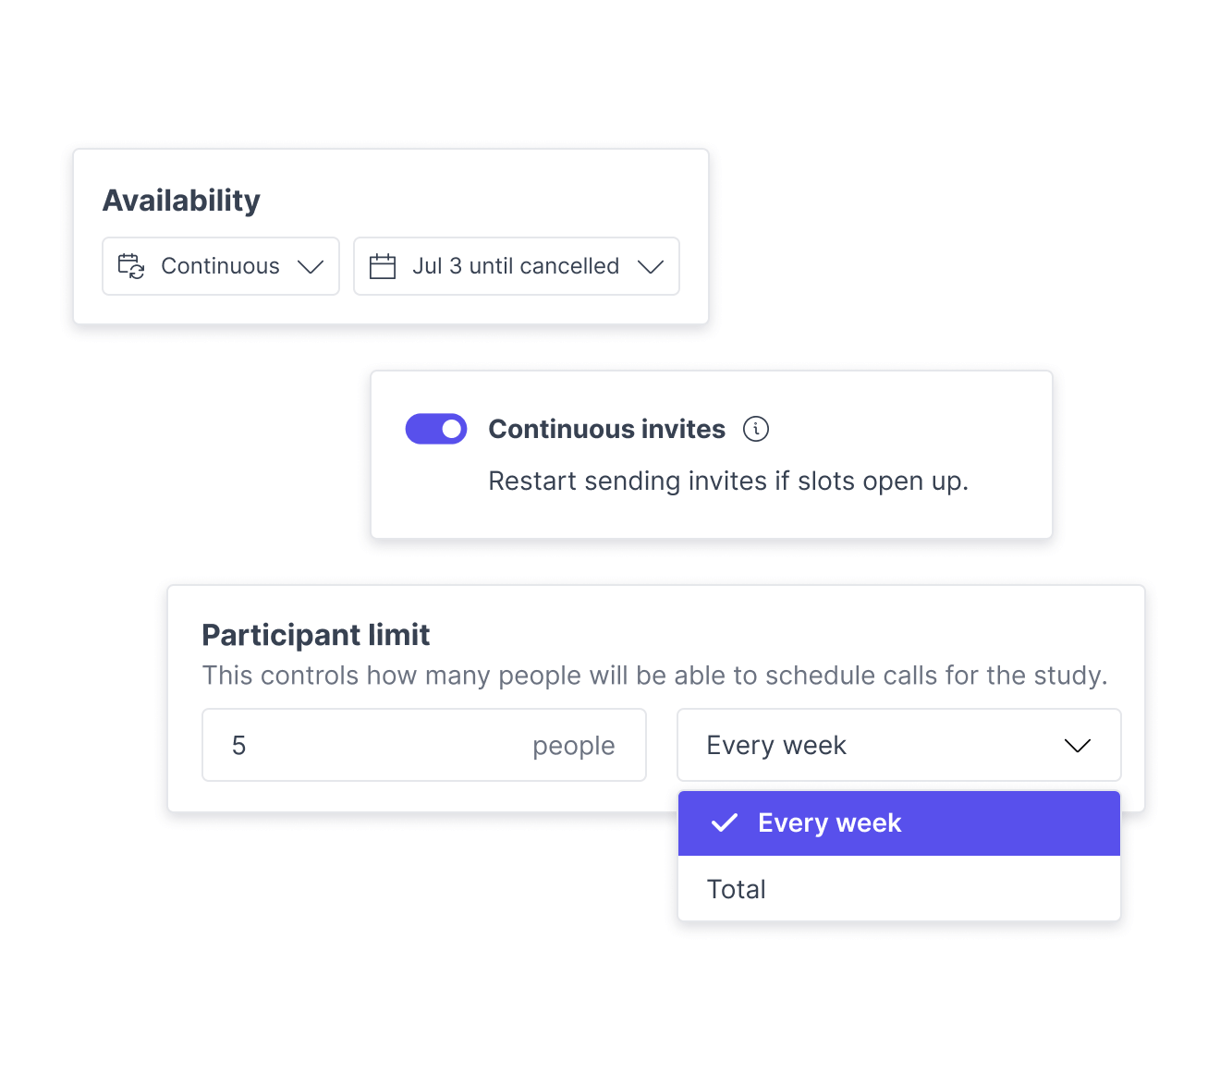The height and width of the screenshot is (1072, 1220).
Task: Disable the Continuous invites toggle
Action: [435, 429]
